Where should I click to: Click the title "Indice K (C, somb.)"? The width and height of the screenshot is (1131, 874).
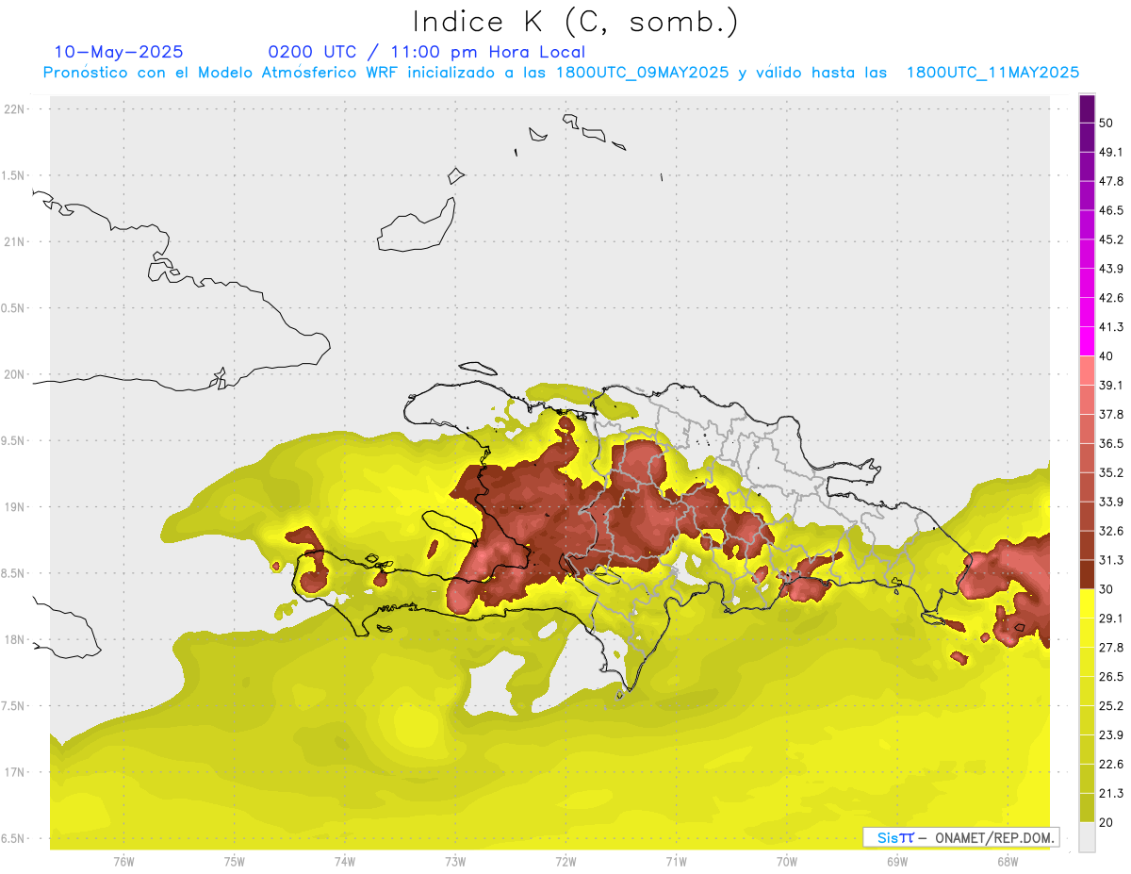coord(576,22)
